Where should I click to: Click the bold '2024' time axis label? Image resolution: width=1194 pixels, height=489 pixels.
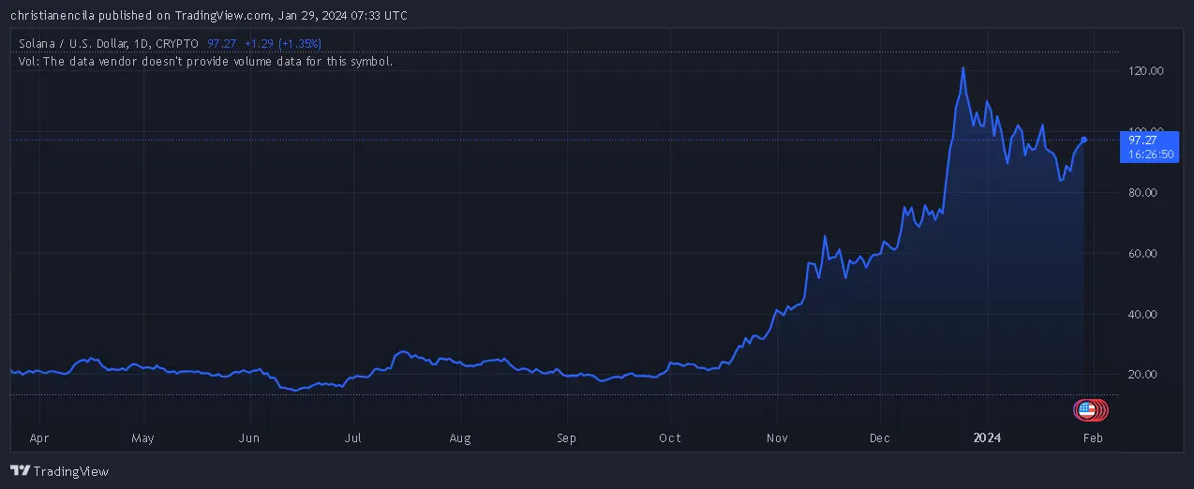click(988, 437)
